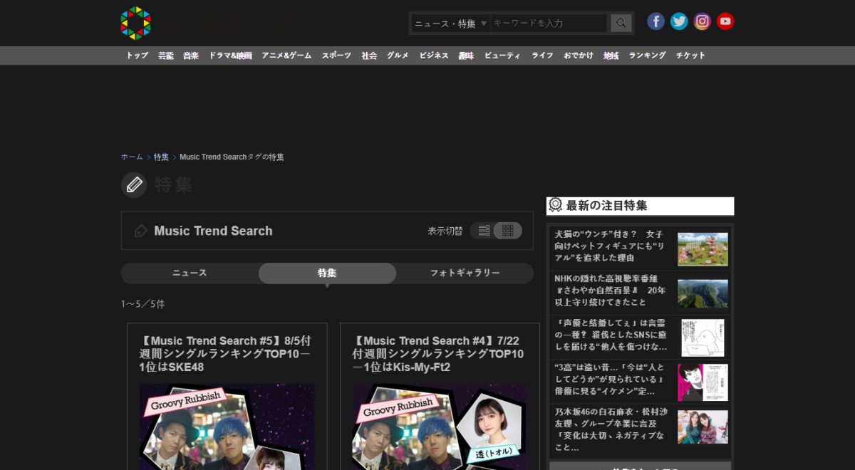Click the #5 article Groovy Rubbish image
The height and width of the screenshot is (470, 855).
pyautogui.click(x=227, y=427)
